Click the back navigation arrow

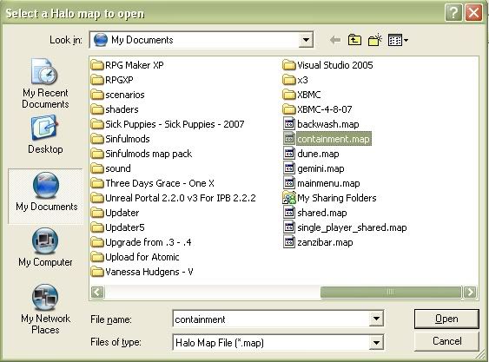[335, 40]
